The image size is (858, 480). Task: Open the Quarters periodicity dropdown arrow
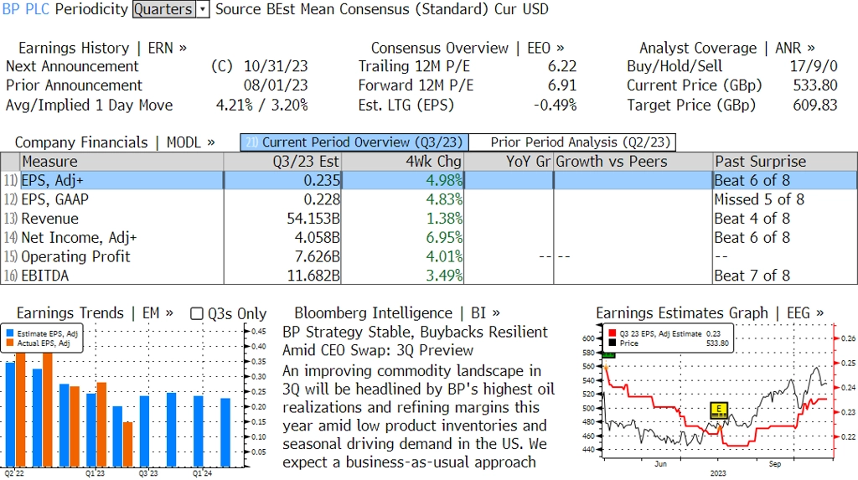pyautogui.click(x=203, y=9)
